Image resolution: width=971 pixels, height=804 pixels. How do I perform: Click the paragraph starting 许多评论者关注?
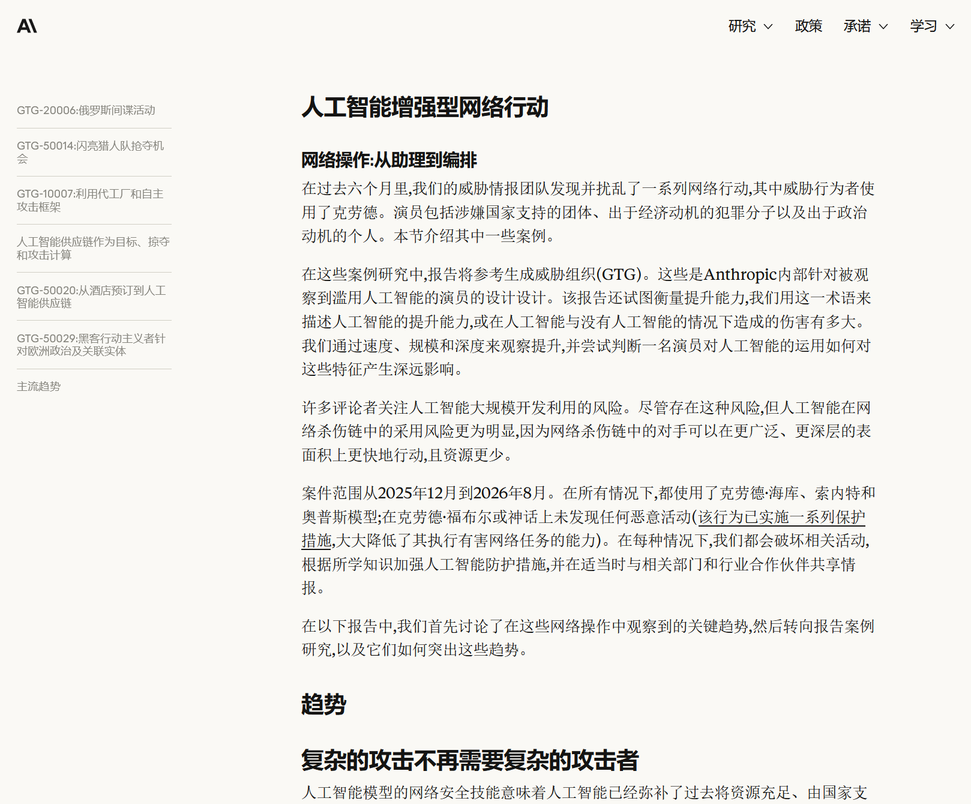point(586,432)
